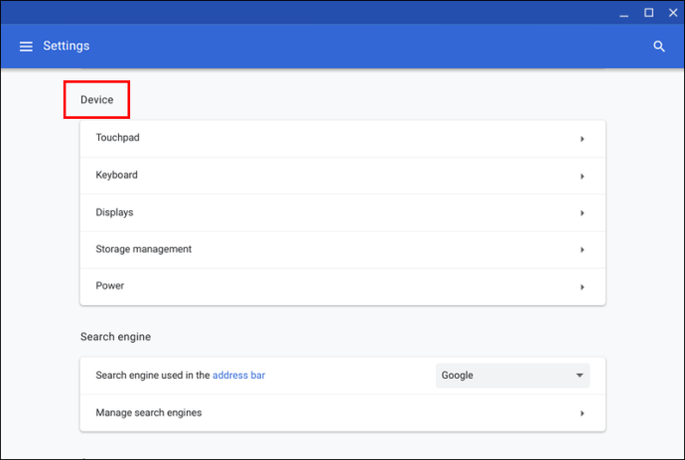Expand the Keyboard row arrow
Image resolution: width=685 pixels, height=460 pixels.
coord(582,176)
